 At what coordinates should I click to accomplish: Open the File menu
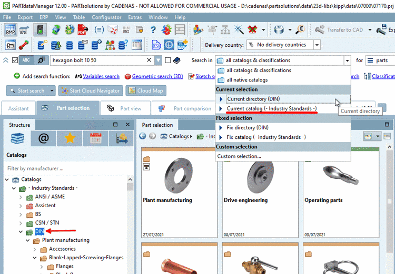7,17
